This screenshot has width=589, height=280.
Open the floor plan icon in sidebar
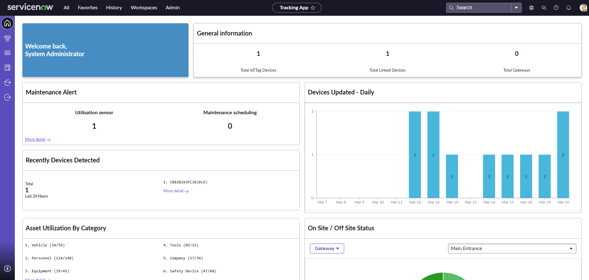coord(7,68)
